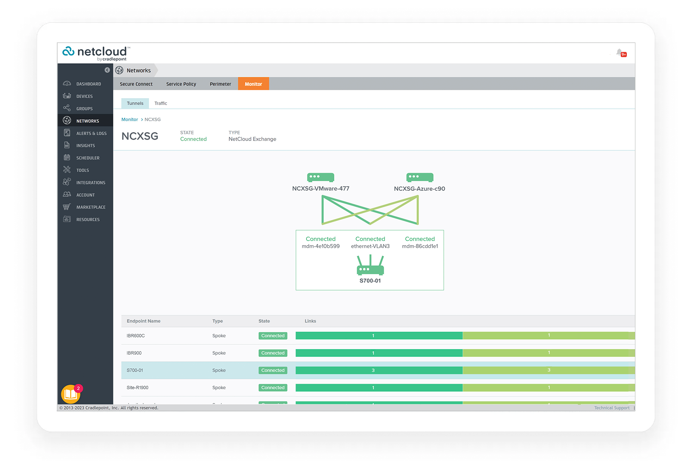Click the Alerts & Logs sidebar icon
The width and height of the screenshot is (696, 461).
(67, 133)
